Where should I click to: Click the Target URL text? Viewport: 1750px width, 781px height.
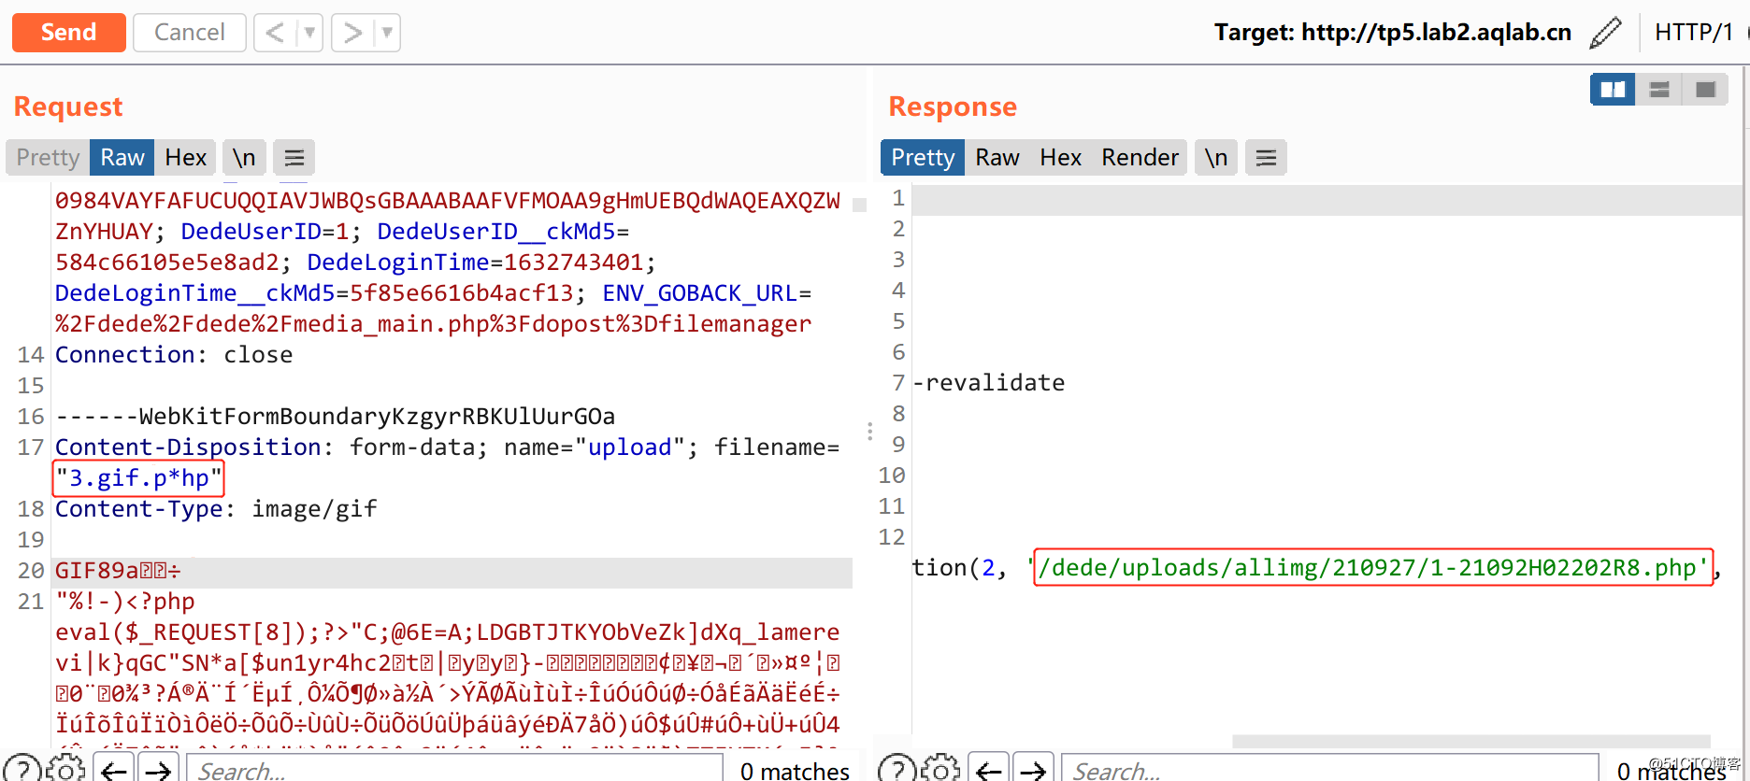click(x=1393, y=33)
